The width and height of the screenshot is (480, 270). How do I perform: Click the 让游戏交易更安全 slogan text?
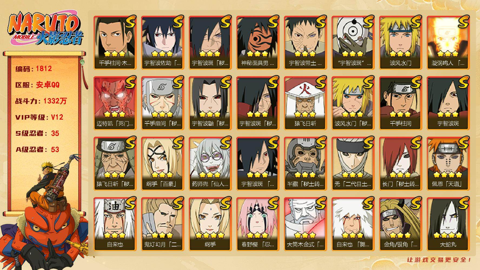coord(439,260)
